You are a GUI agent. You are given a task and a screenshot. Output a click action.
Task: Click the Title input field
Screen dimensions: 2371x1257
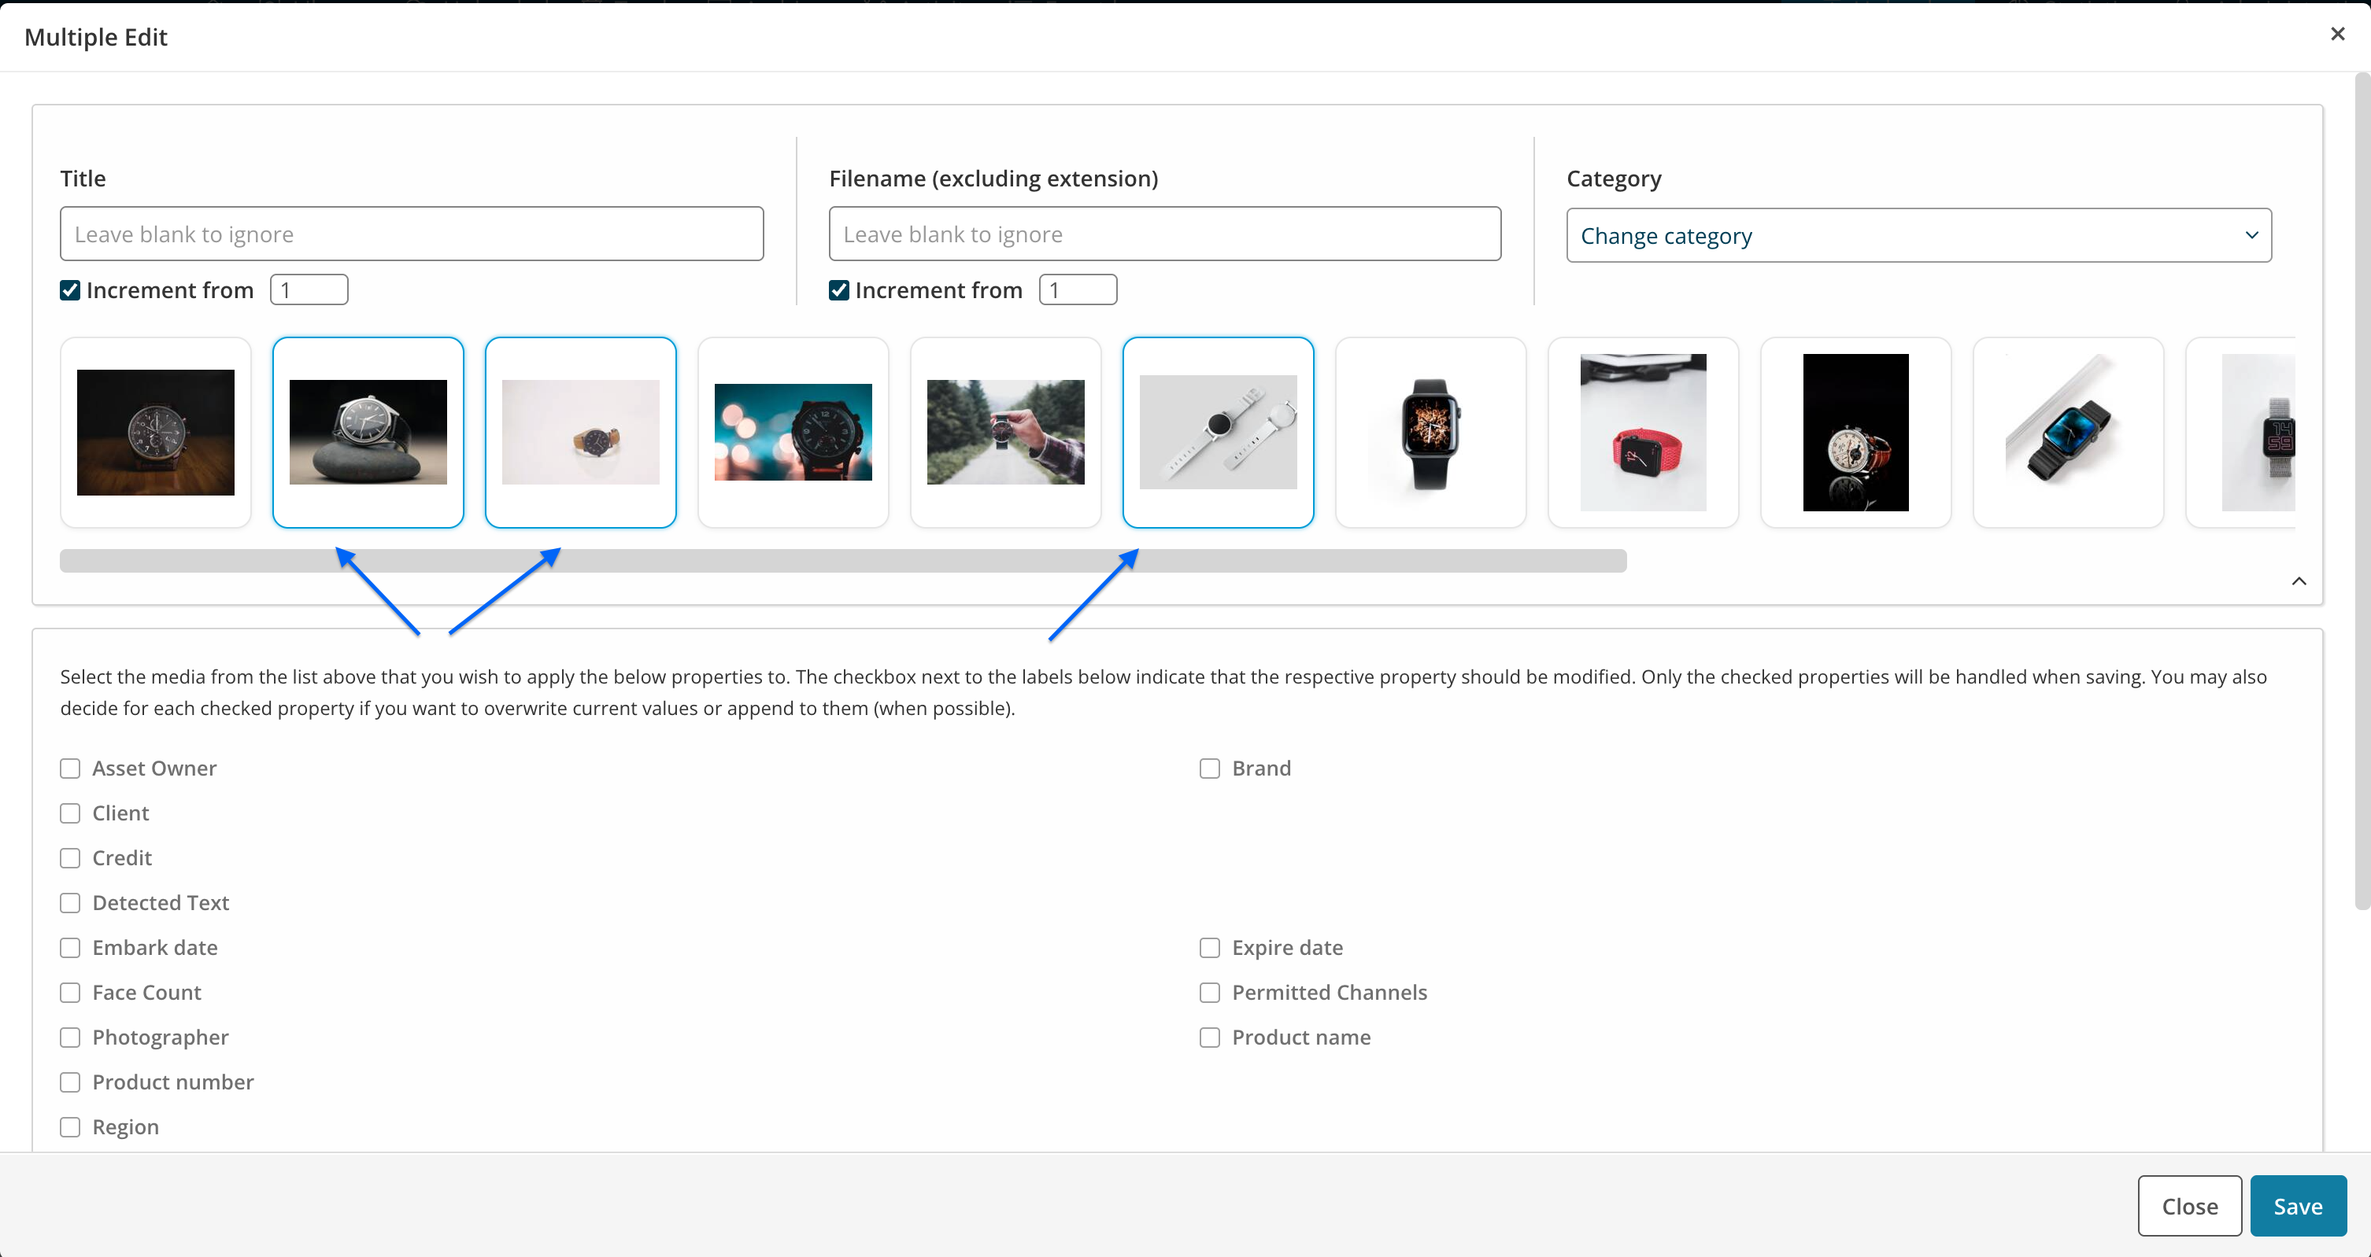point(412,234)
